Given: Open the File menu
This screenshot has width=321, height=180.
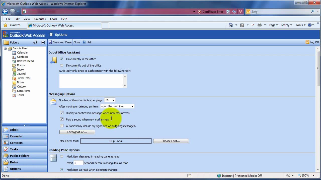Looking at the screenshot, I should 8,19.
